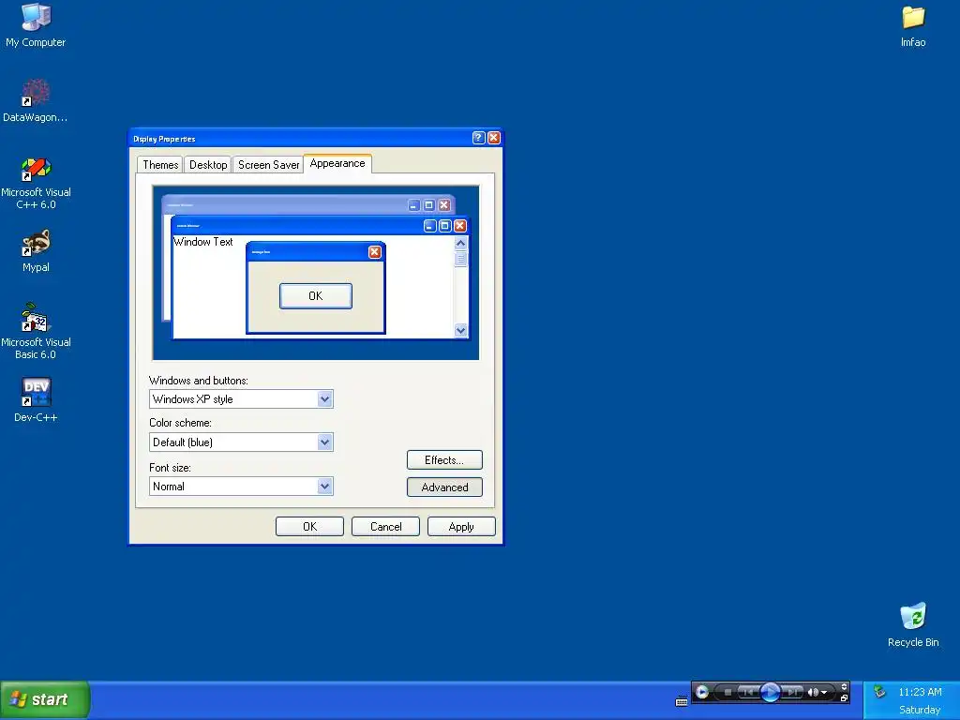
Task: Click the Display Properties help question-mark button
Action: point(479,138)
